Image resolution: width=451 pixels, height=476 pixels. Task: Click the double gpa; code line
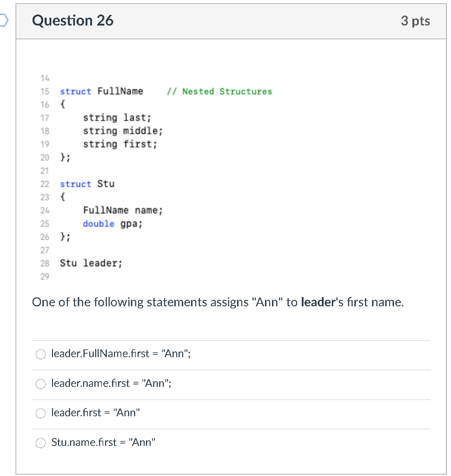[x=113, y=224]
